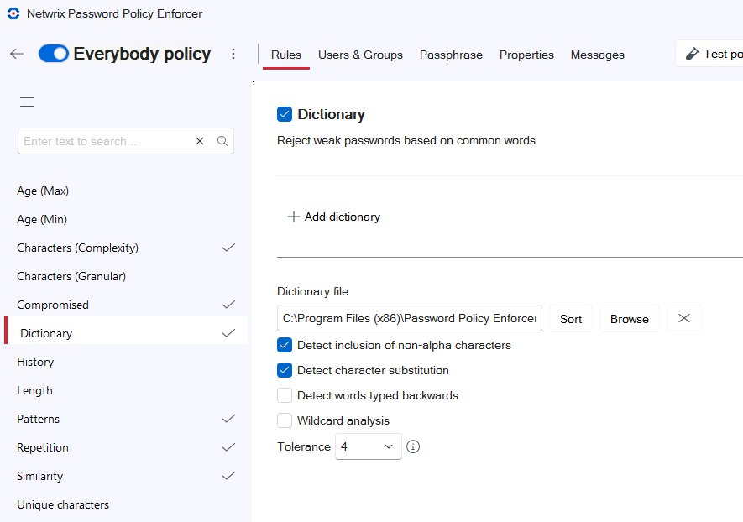The image size is (743, 522).
Task: Select the Age (Min) rule
Action: pyautogui.click(x=126, y=219)
